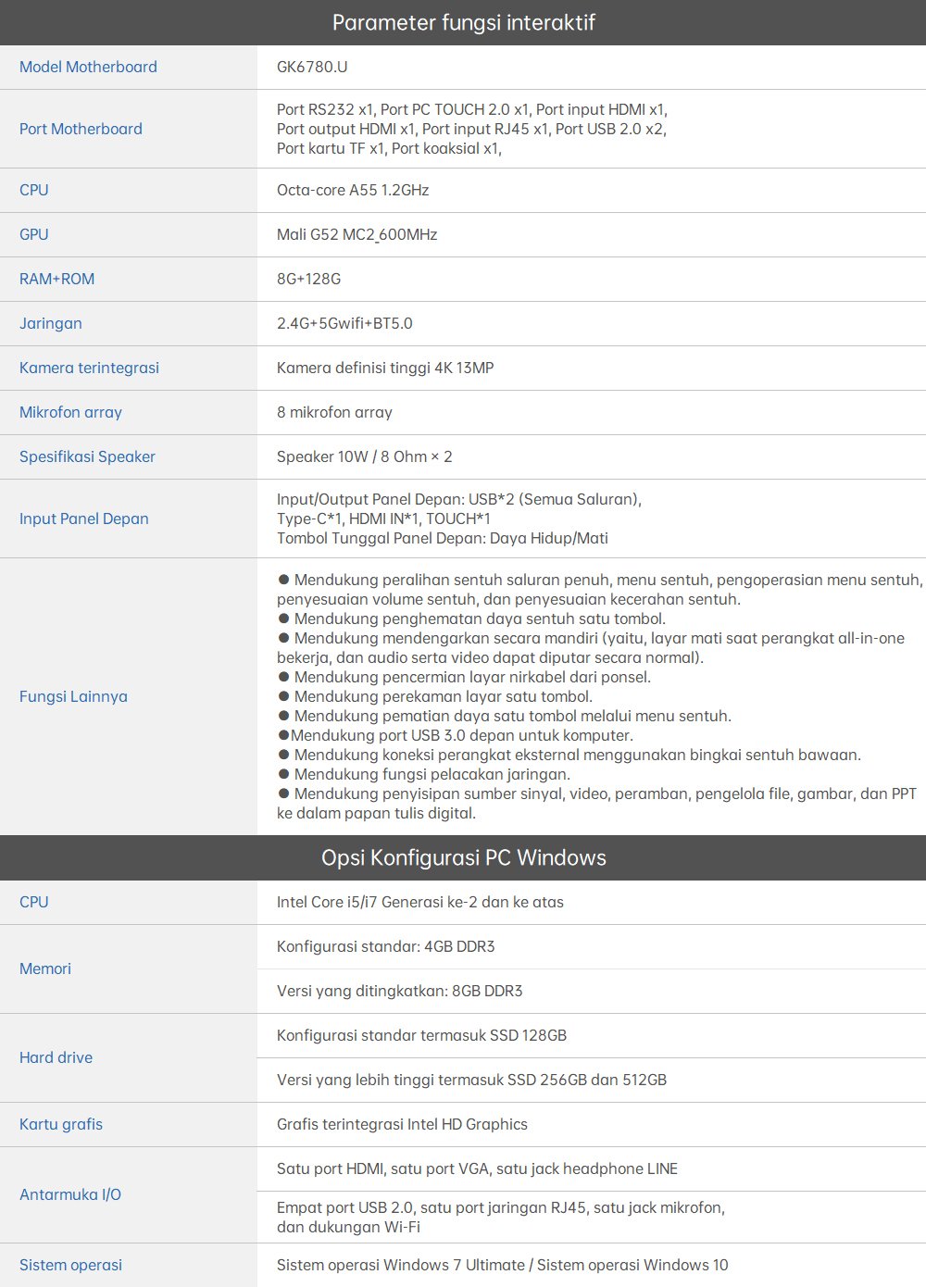Select the Hard drive label
Image resolution: width=926 pixels, height=1287 pixels.
tap(56, 1057)
